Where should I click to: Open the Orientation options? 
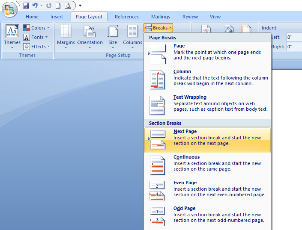pyautogui.click(x=90, y=36)
